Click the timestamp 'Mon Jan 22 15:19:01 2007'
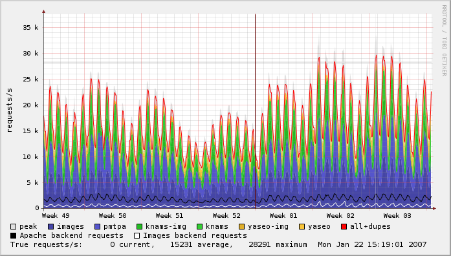 (x=372, y=245)
